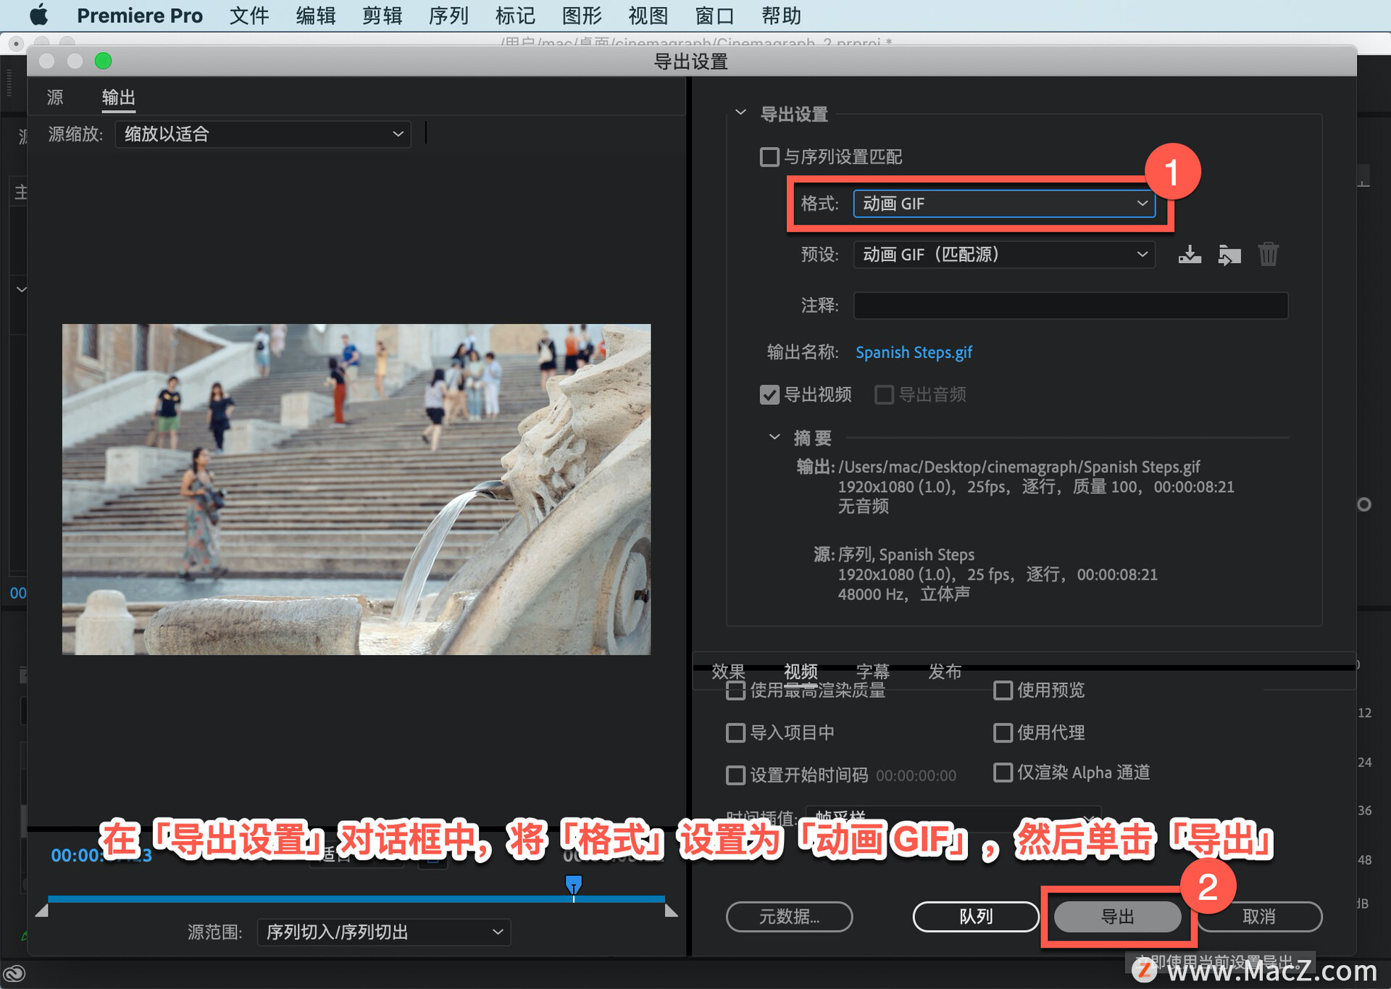Screen dimensions: 1391x989
Task: Open the Apple menu
Action: [x=38, y=15]
